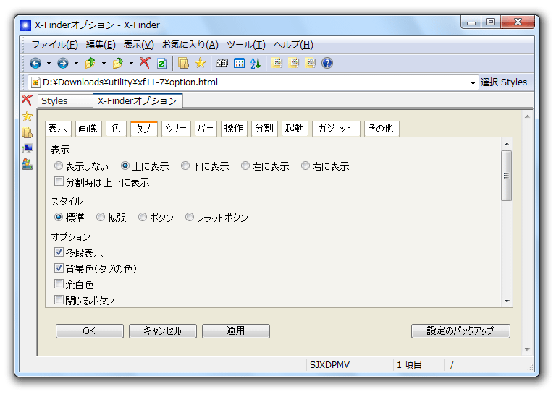The width and height of the screenshot is (556, 394).
Task: Select the 標準 style radio button
Action: point(59,217)
